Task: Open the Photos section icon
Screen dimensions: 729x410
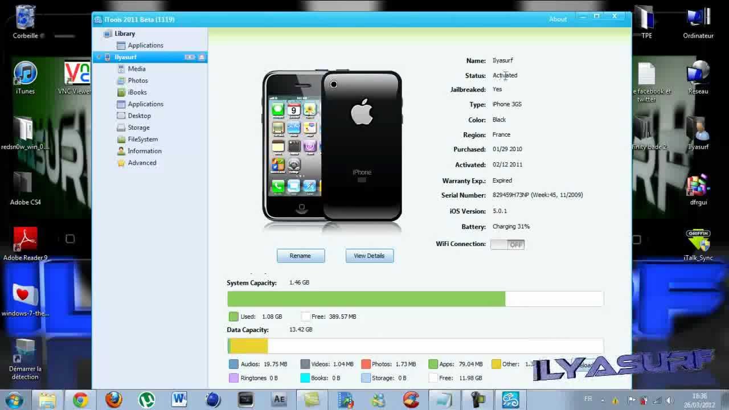Action: point(121,81)
